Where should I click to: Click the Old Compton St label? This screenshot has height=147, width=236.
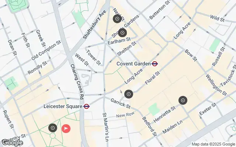46,50
